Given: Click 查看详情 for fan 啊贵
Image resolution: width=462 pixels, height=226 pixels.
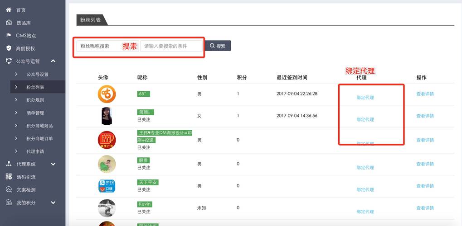Looking at the screenshot, I should 425,164.
